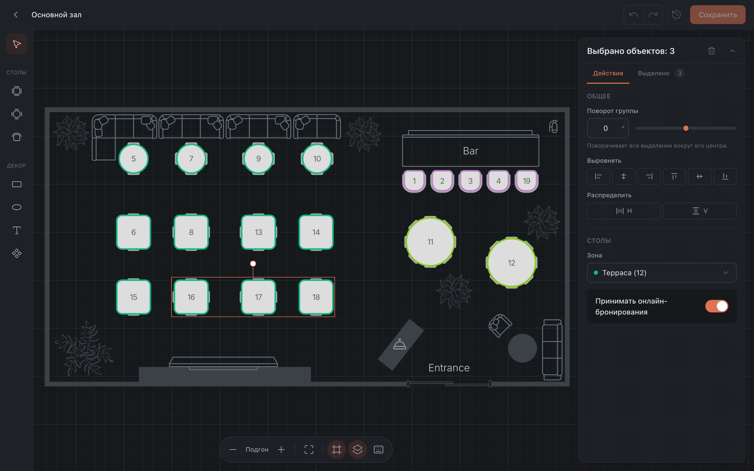This screenshot has height=471, width=754.
Task: Add a round table from sidebar
Action: pos(17,114)
